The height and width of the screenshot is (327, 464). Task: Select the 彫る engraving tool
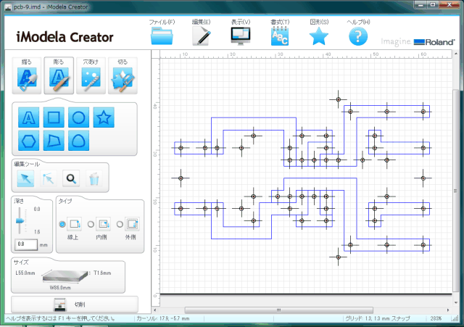tap(59, 75)
